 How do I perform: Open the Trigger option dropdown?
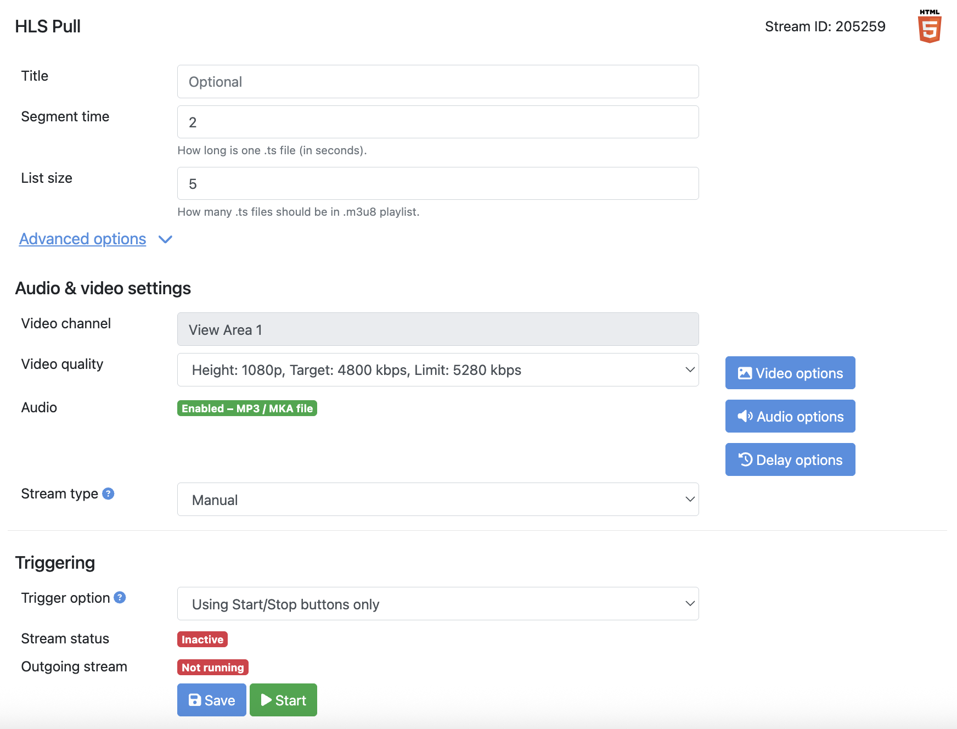[x=438, y=604]
